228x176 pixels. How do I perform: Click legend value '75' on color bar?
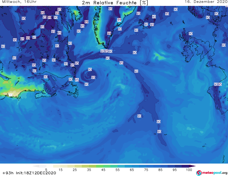[146, 170]
